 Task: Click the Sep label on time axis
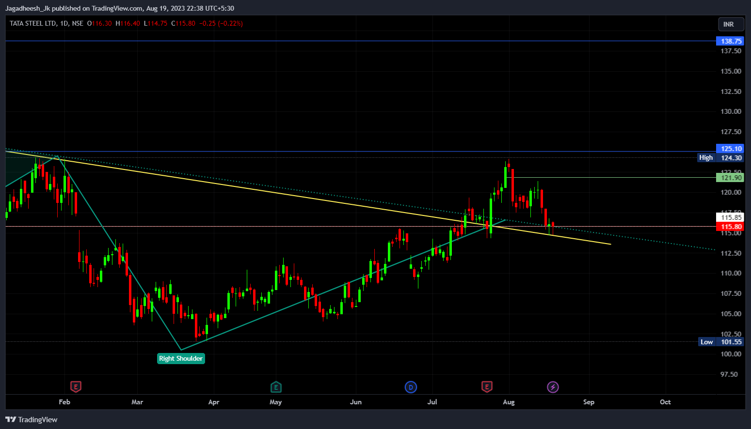589,402
